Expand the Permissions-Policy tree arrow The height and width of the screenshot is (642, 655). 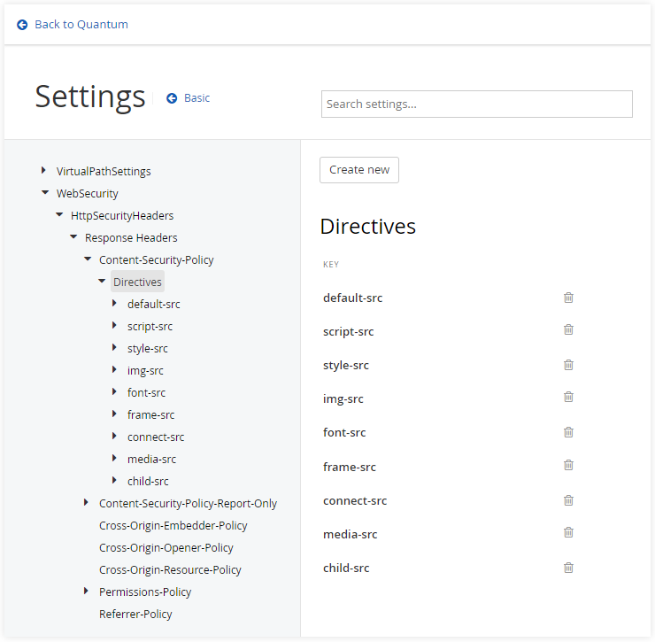point(87,592)
